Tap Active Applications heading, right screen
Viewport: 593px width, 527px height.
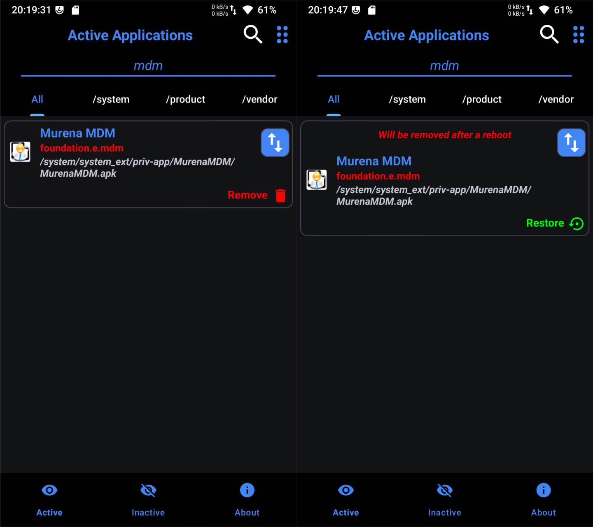(427, 35)
